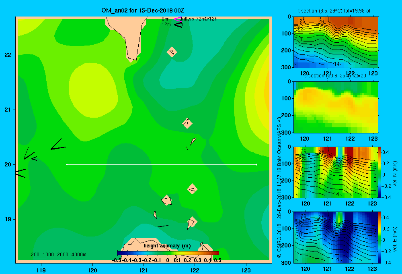Click longitude 122 label under main map
The height and width of the screenshot is (274, 402).
(195, 270)
